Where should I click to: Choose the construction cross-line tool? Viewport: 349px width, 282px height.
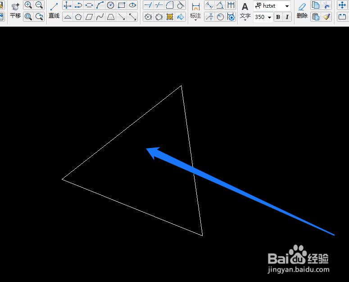68,5
